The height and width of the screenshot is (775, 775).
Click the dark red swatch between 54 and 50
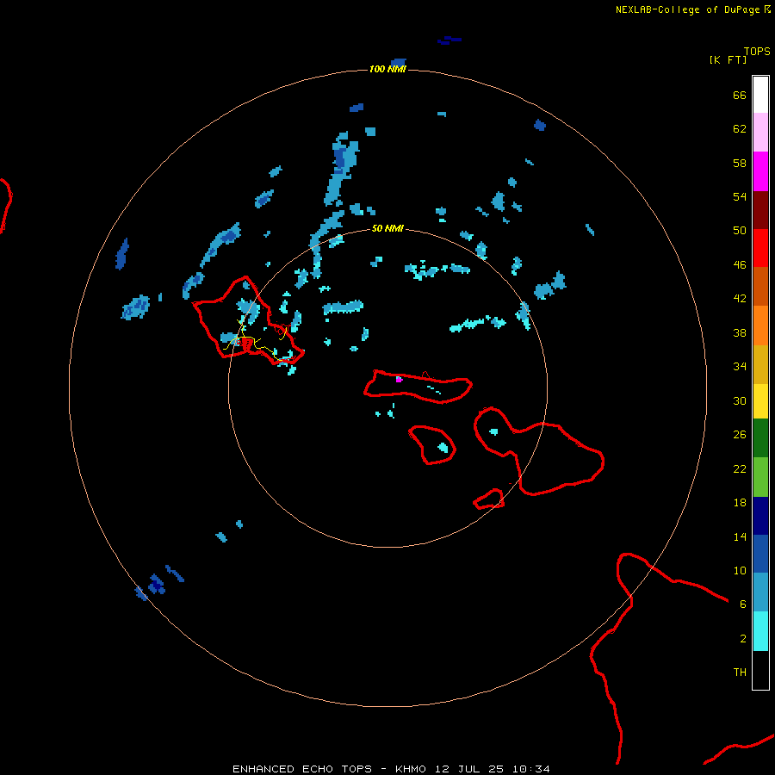pyautogui.click(x=760, y=209)
